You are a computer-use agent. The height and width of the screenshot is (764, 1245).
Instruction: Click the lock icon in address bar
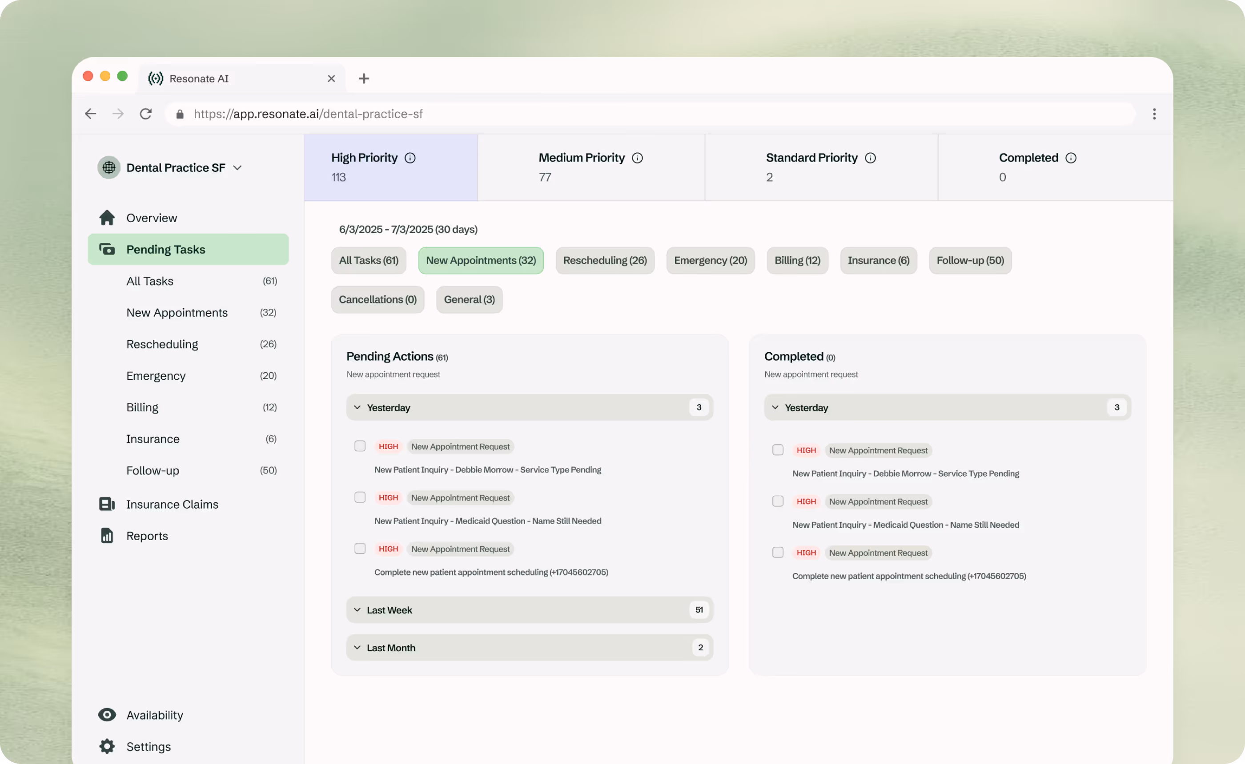pos(180,114)
